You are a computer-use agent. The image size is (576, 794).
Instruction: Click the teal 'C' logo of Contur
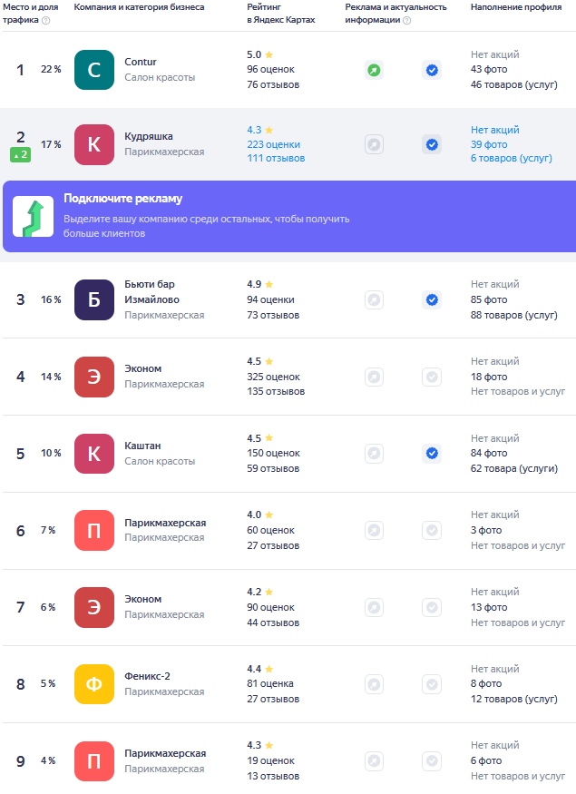tap(94, 70)
